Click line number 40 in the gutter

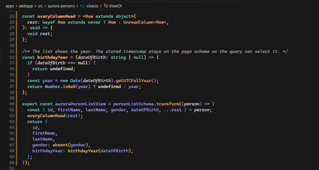click(12, 104)
